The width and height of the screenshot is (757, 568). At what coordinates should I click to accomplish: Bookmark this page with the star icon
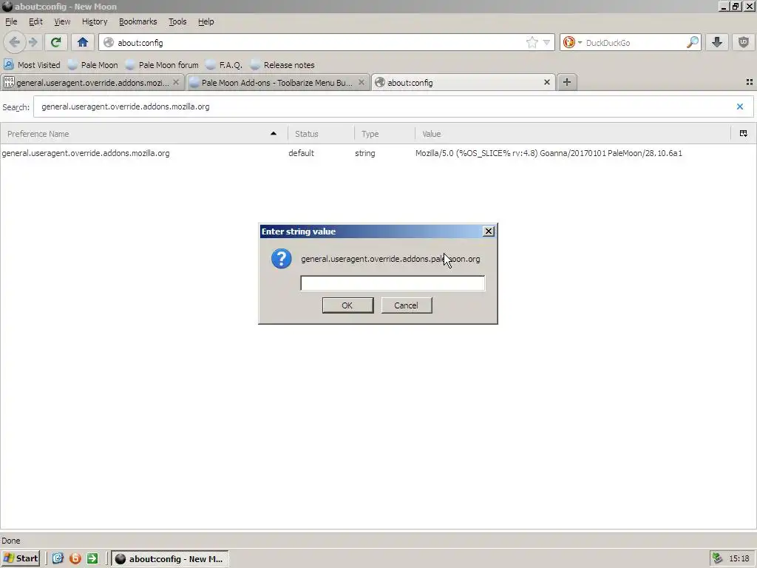[532, 42]
